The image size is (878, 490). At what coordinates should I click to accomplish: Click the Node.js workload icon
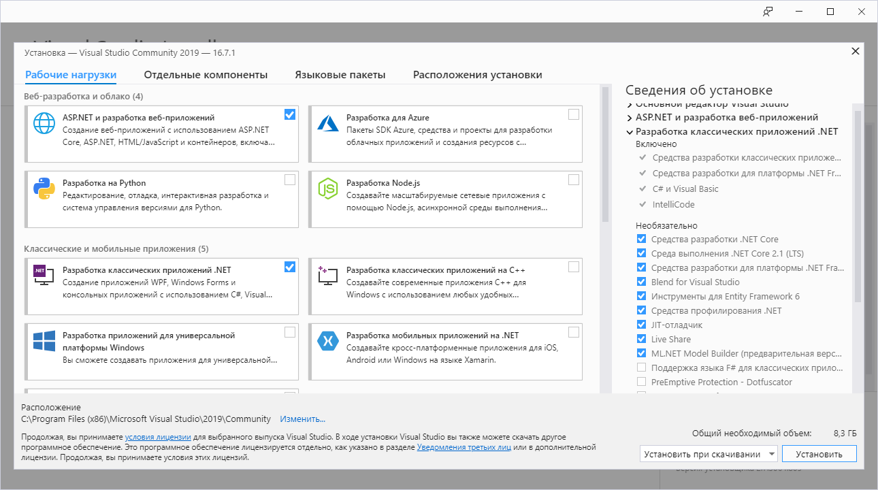click(x=328, y=189)
